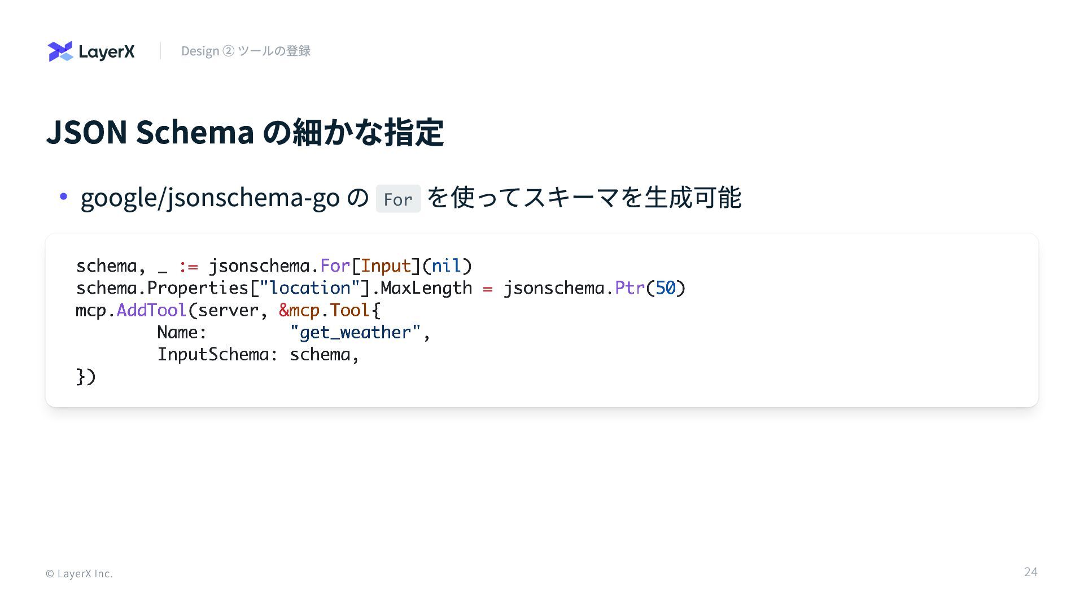The width and height of the screenshot is (1084, 610).
Task: Click the page number 24
Action: pyautogui.click(x=1030, y=572)
